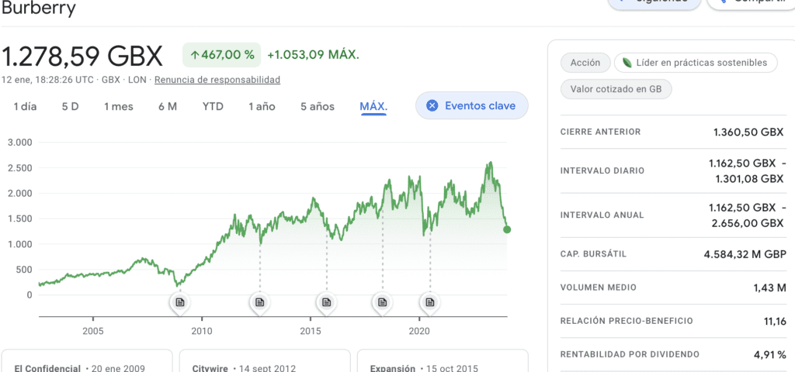This screenshot has width=795, height=372.
Task: Click the green current price dot on chart
Action: [x=506, y=229]
